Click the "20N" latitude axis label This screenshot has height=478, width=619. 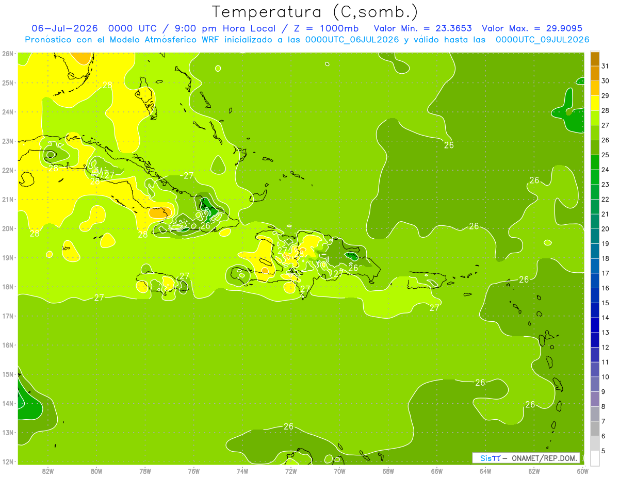point(7,228)
